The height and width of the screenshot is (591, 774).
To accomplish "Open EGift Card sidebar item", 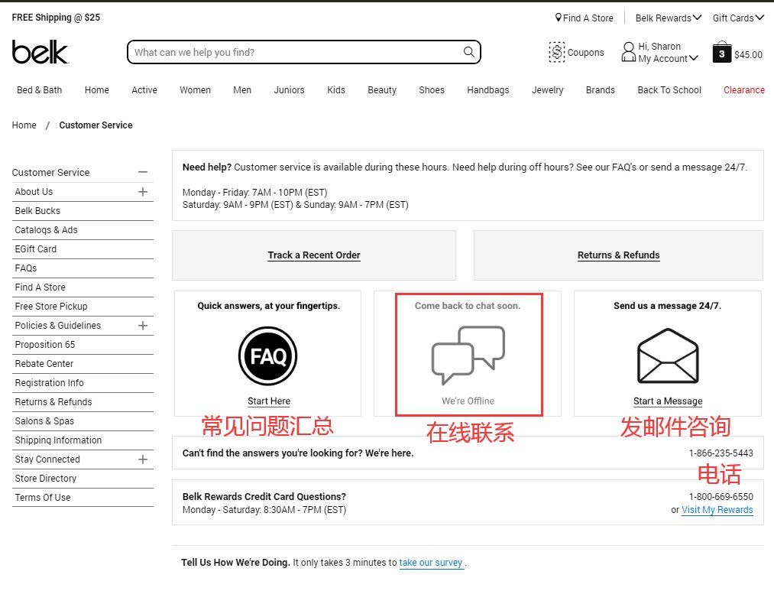I will [36, 248].
